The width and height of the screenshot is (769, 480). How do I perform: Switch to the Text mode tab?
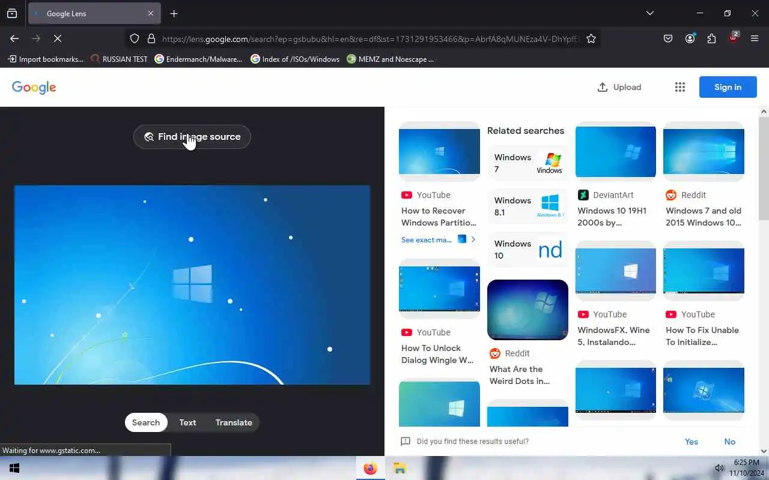[187, 422]
